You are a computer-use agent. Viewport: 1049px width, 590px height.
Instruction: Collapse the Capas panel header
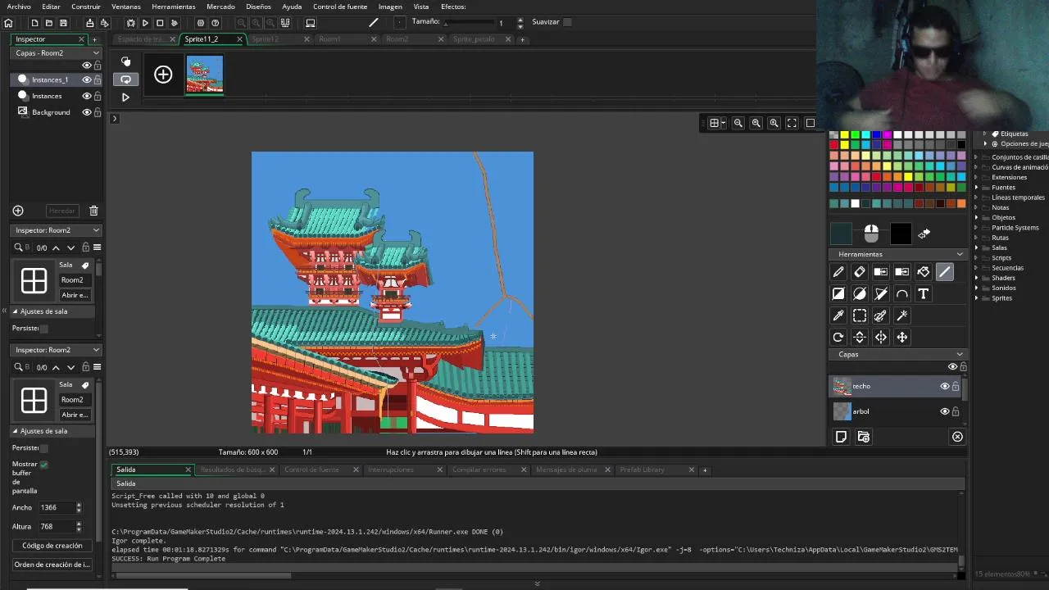click(960, 354)
